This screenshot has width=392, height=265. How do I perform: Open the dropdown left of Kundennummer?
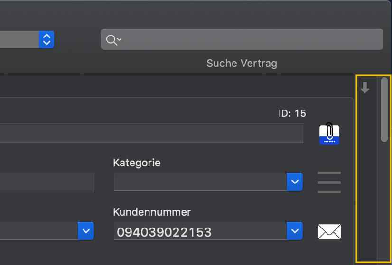coord(86,231)
